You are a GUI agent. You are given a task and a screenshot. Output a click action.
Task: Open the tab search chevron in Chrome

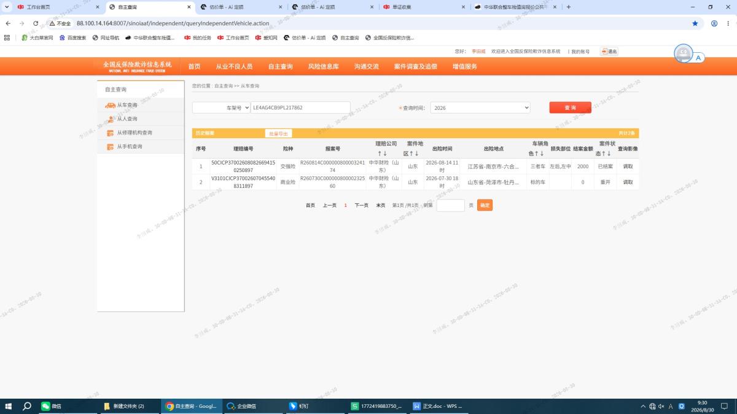7,7
